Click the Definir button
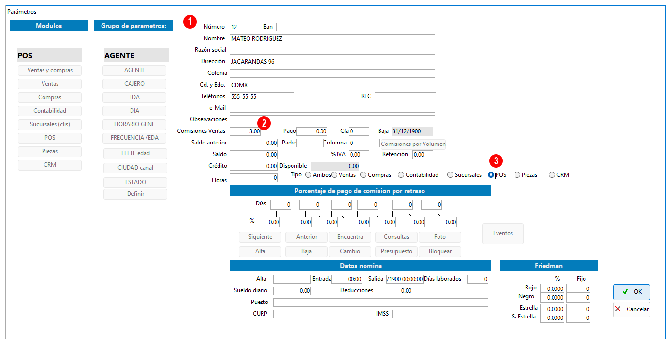Image resolution: width=672 pixels, height=346 pixels. pyautogui.click(x=135, y=194)
